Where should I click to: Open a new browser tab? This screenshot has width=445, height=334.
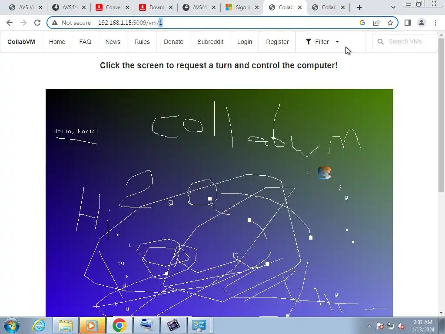[359, 7]
